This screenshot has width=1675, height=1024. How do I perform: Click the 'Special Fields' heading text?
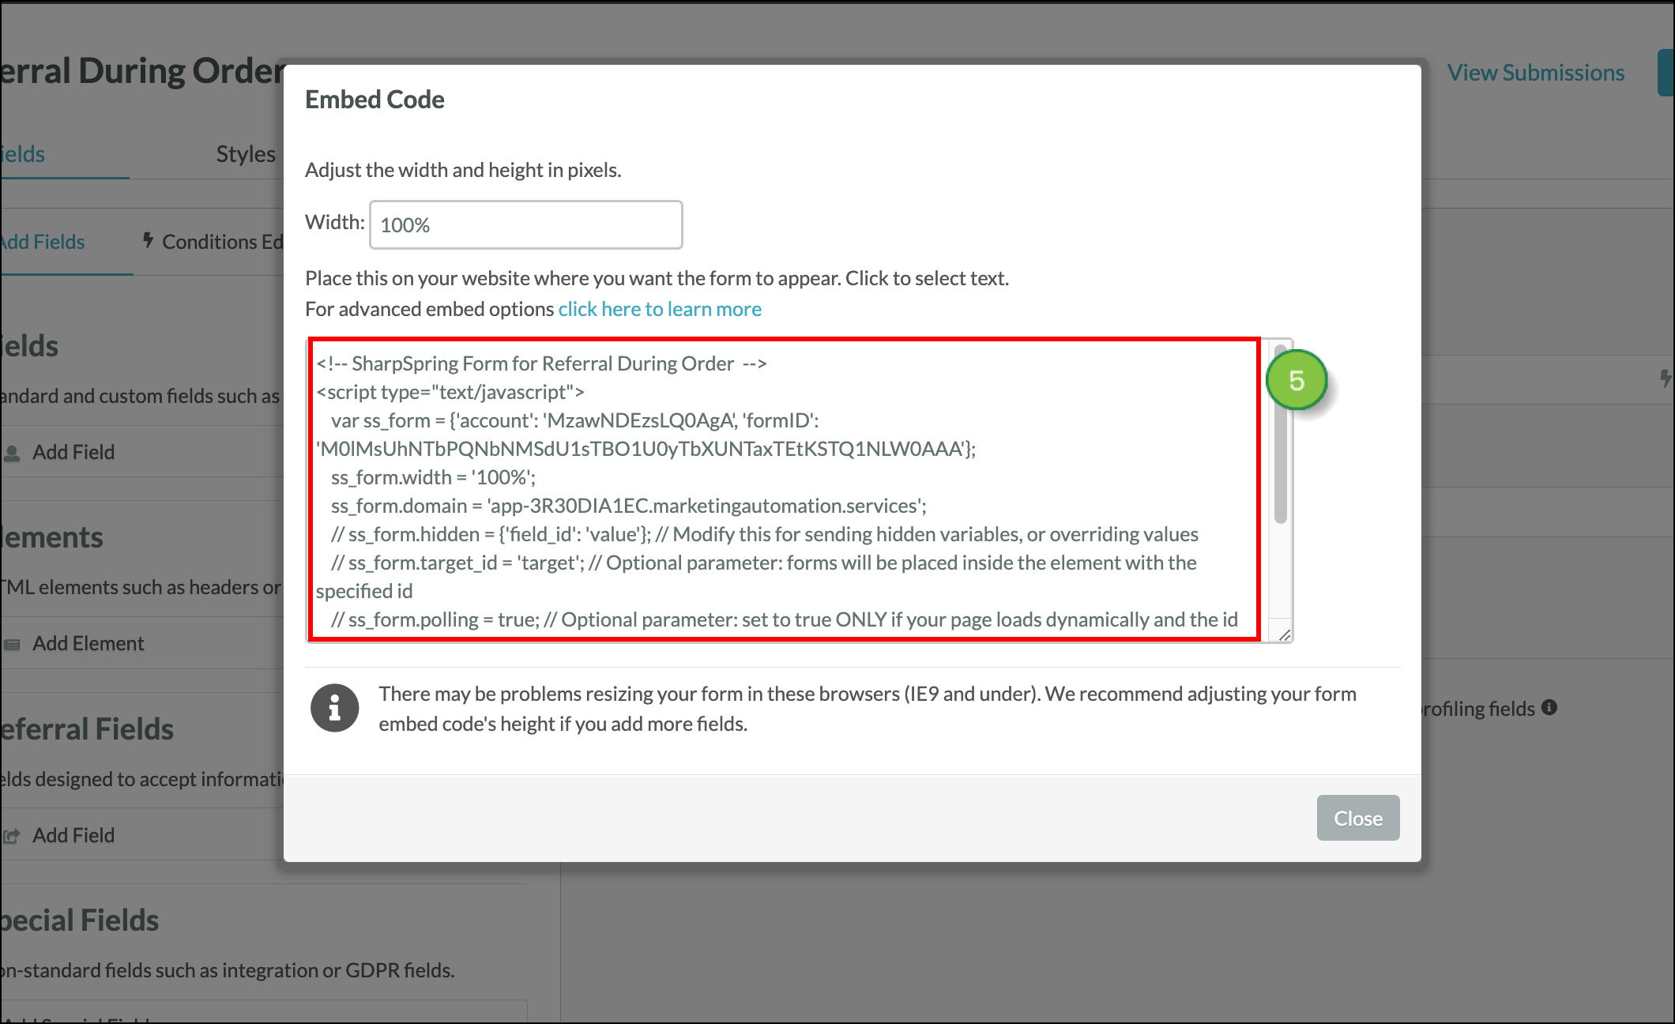tap(79, 920)
